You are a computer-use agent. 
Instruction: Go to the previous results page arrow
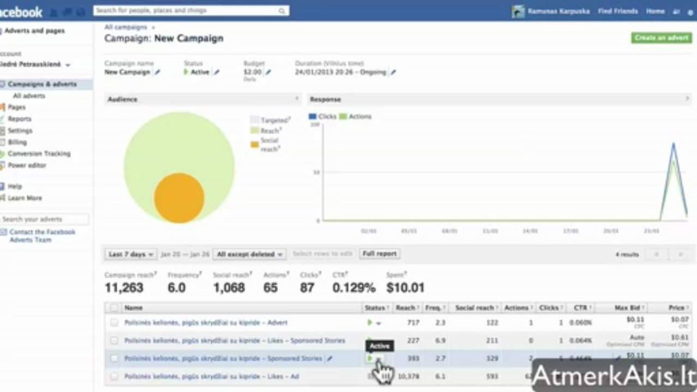[x=657, y=254]
